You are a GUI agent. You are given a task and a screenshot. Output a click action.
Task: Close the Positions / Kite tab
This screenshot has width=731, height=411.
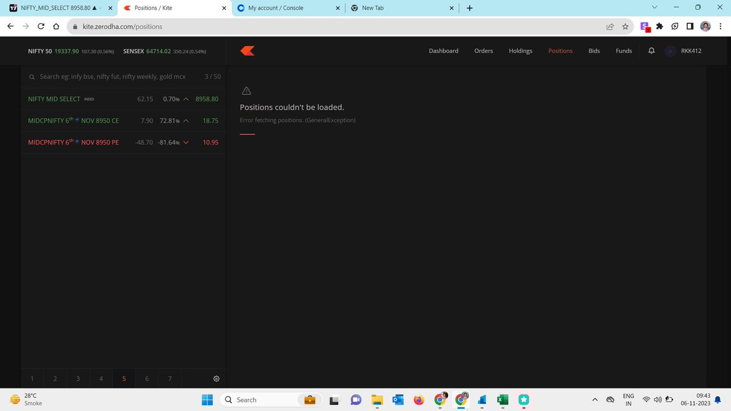[224, 8]
